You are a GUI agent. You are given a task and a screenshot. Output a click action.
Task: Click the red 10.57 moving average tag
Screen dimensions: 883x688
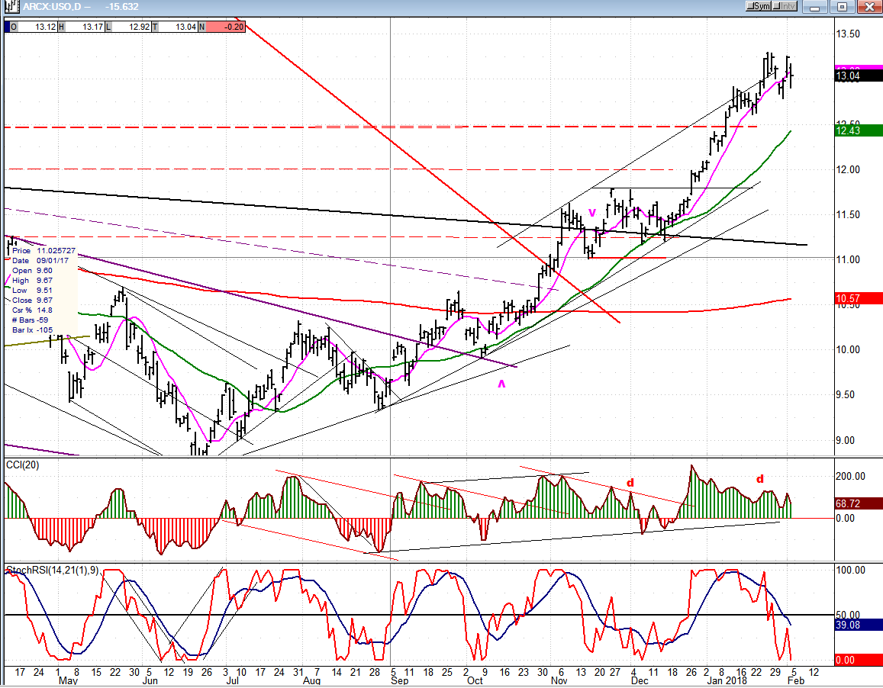tap(859, 298)
